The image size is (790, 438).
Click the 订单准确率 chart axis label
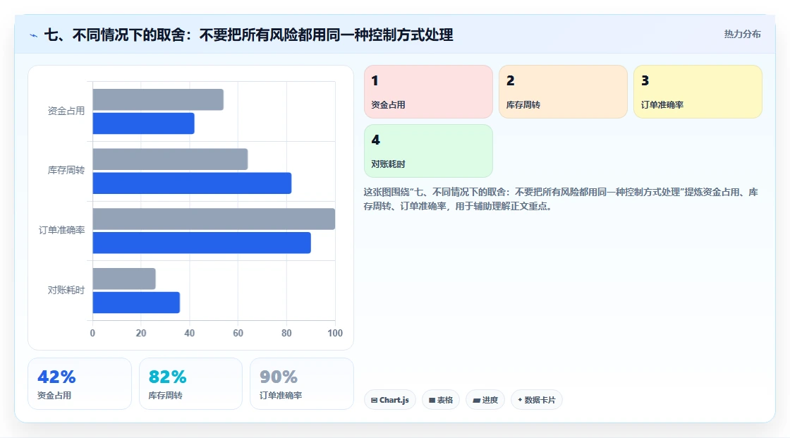tap(61, 231)
